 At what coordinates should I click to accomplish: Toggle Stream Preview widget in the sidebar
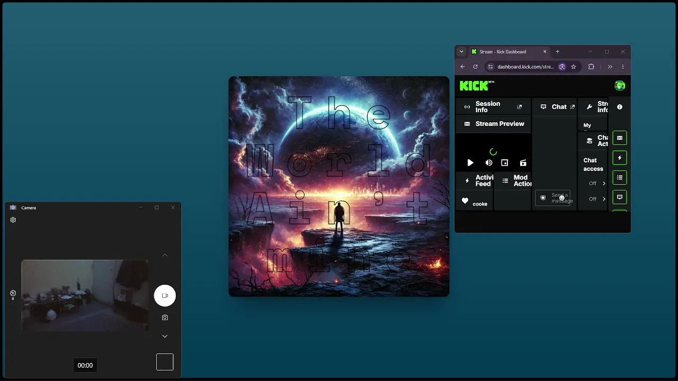619,138
